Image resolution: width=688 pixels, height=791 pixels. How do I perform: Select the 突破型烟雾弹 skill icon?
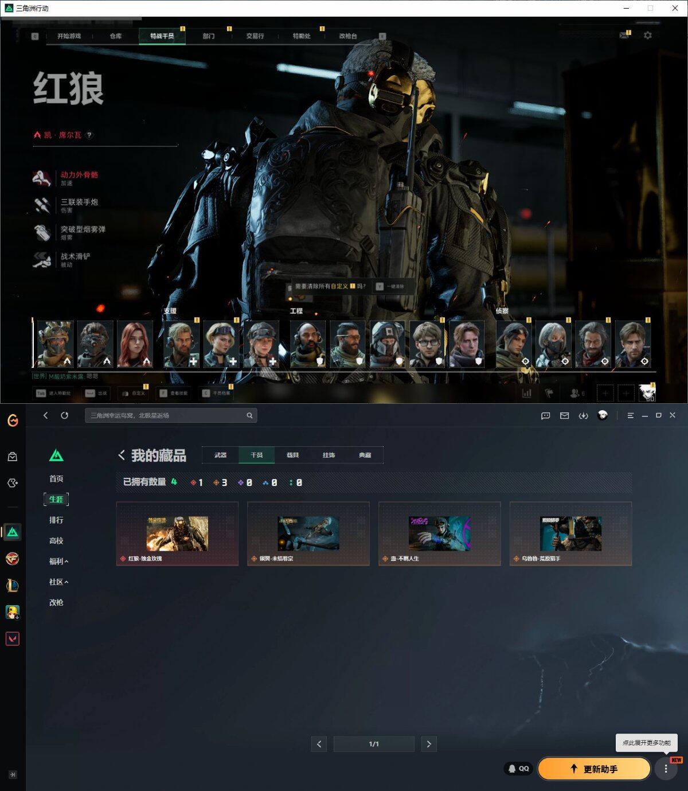pyautogui.click(x=42, y=232)
